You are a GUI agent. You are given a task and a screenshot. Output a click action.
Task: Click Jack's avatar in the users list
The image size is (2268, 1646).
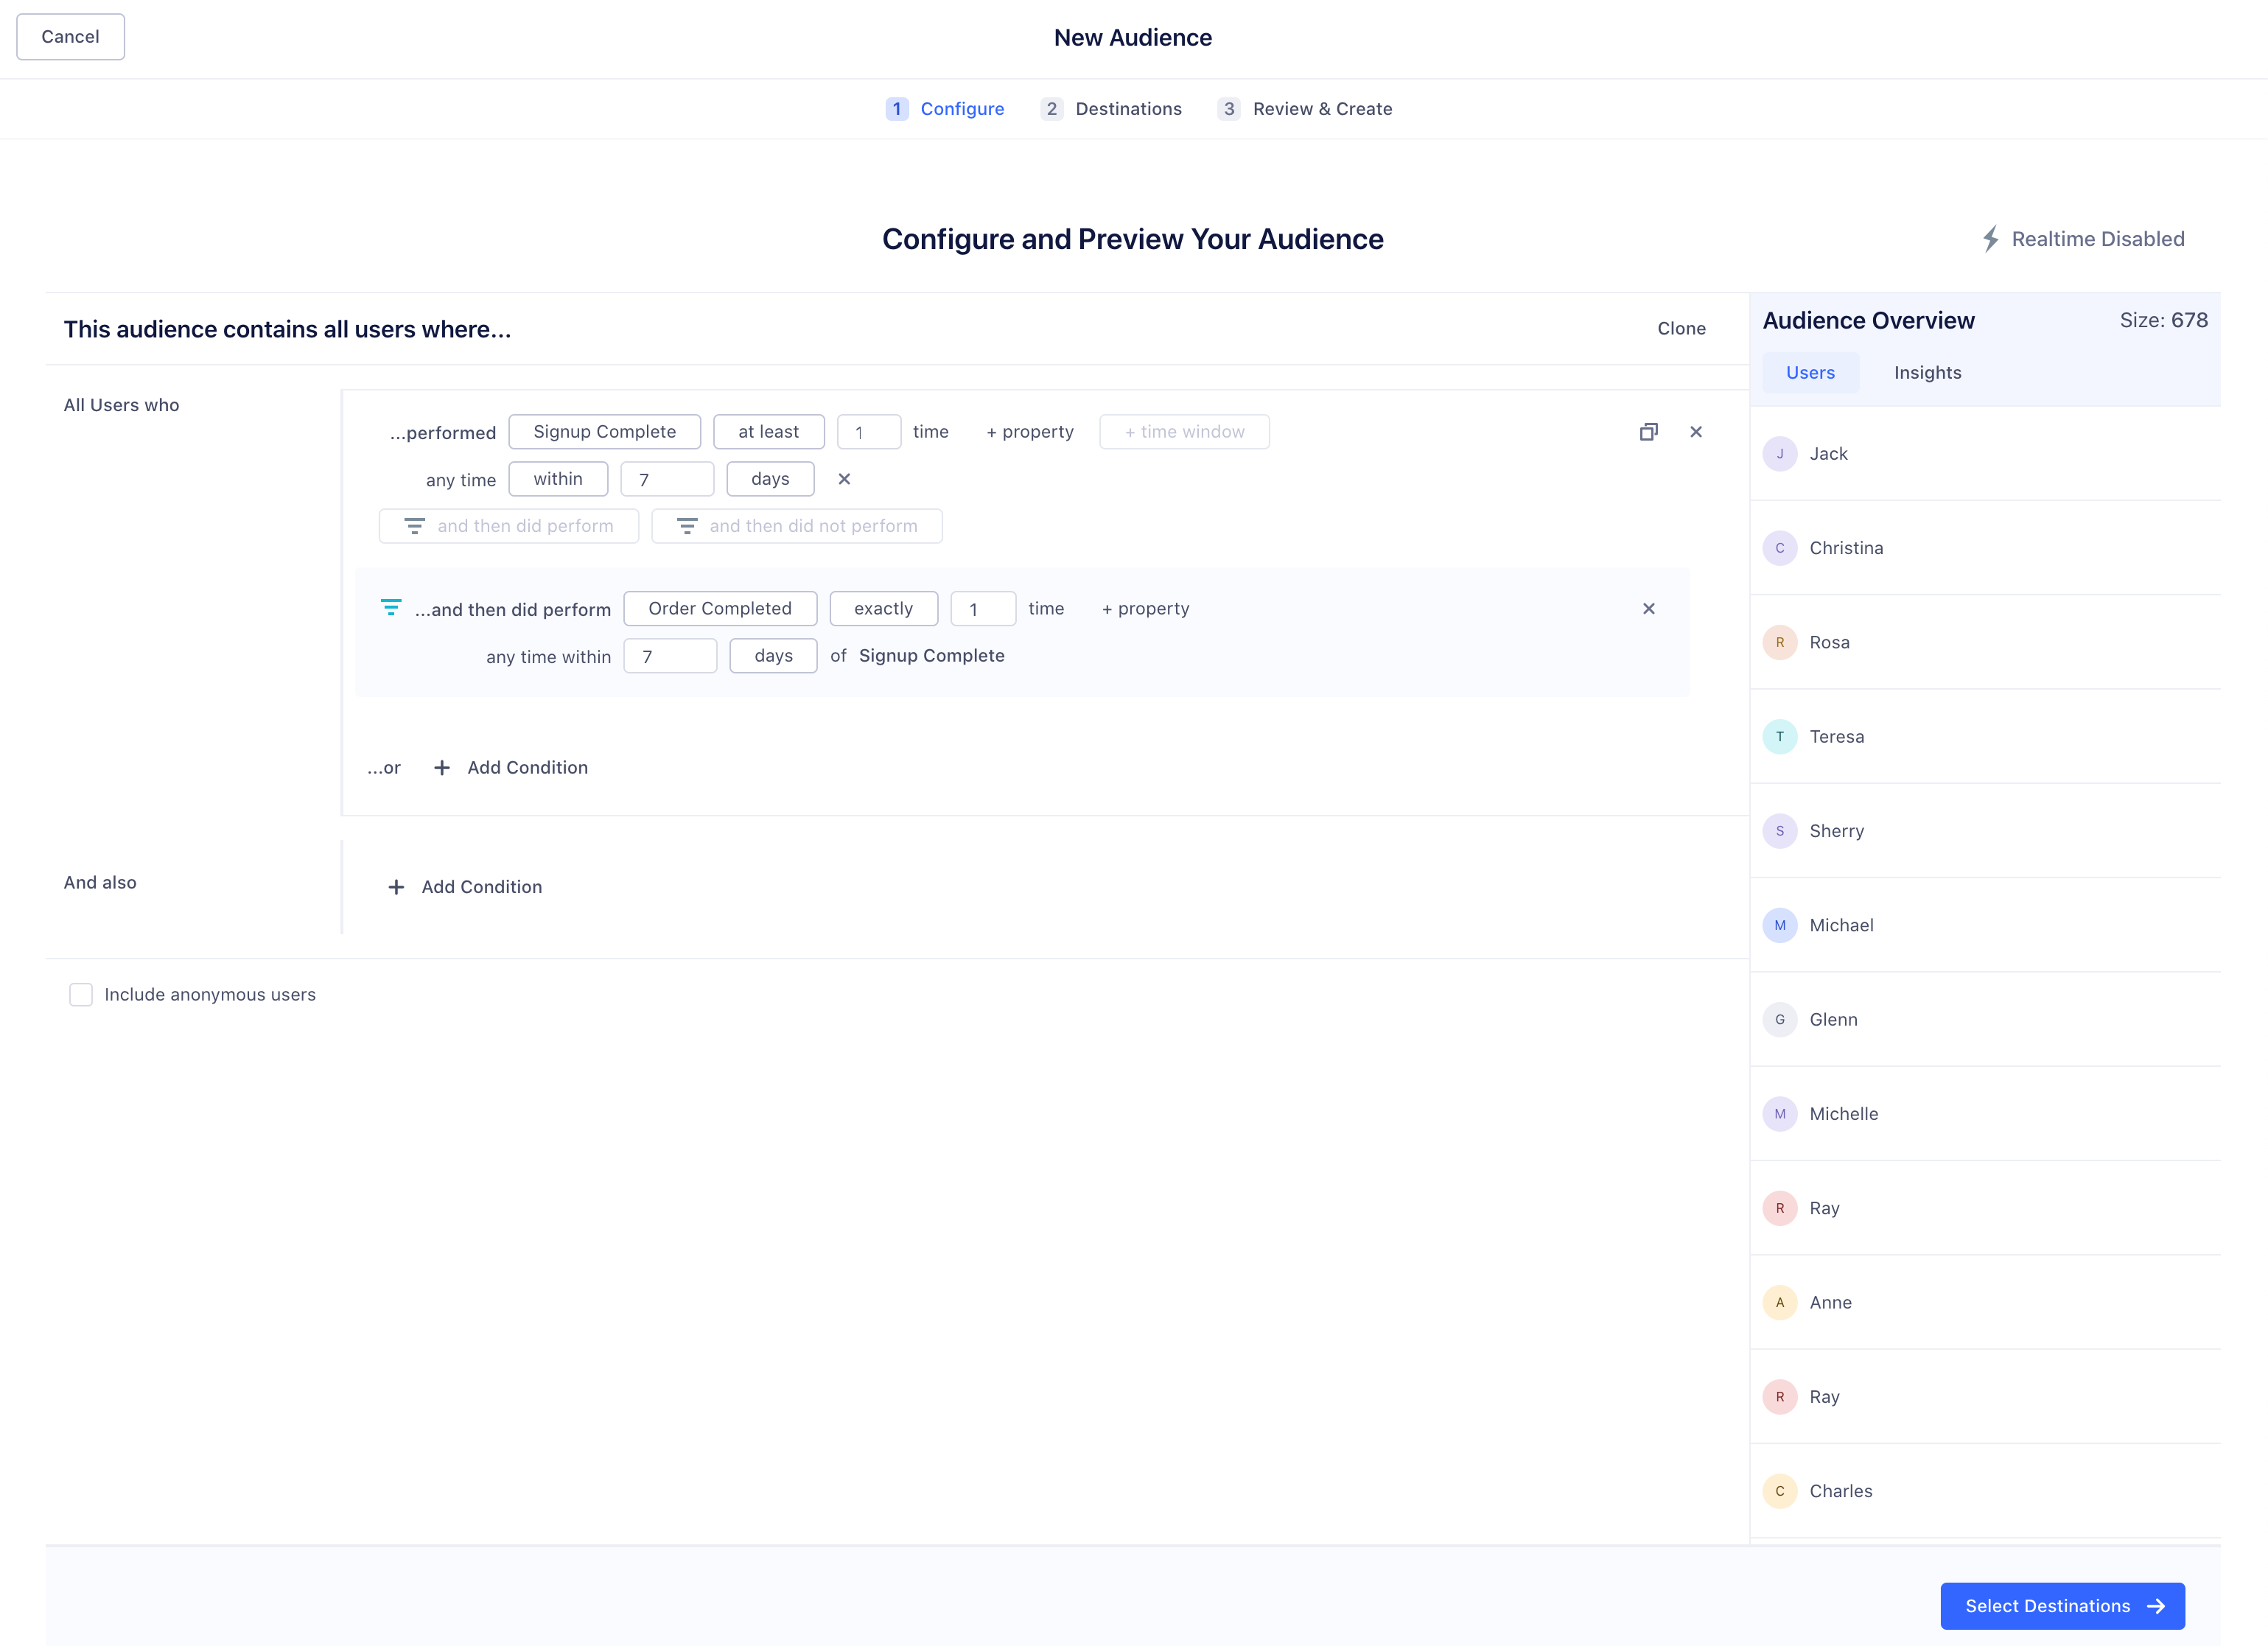tap(1779, 454)
